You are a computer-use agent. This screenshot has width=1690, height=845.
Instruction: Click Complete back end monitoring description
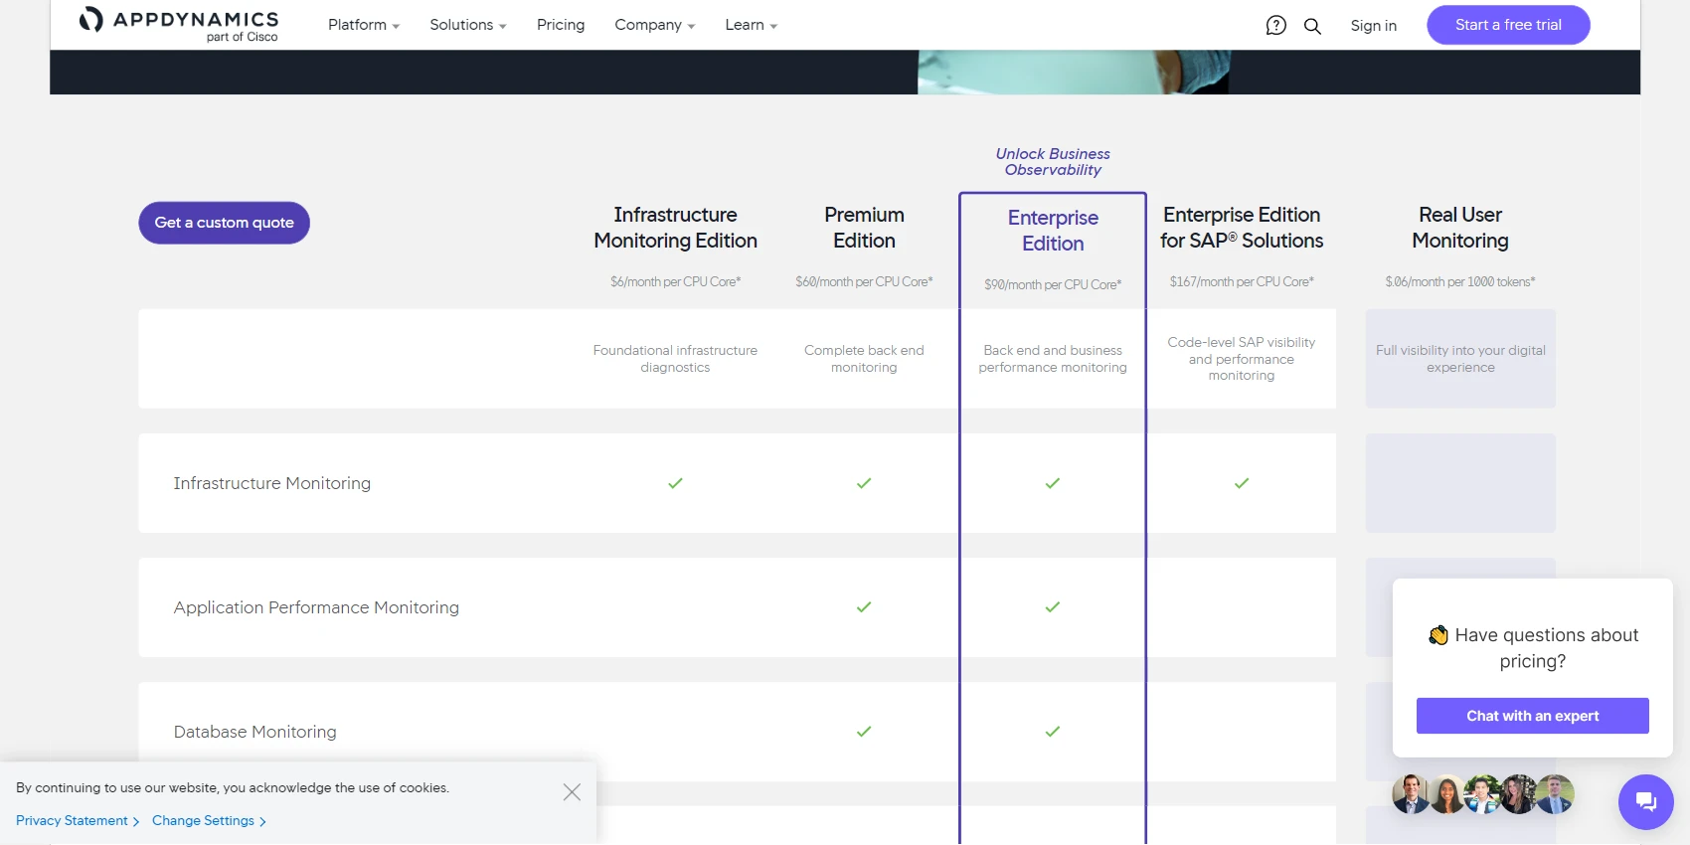[x=864, y=359]
